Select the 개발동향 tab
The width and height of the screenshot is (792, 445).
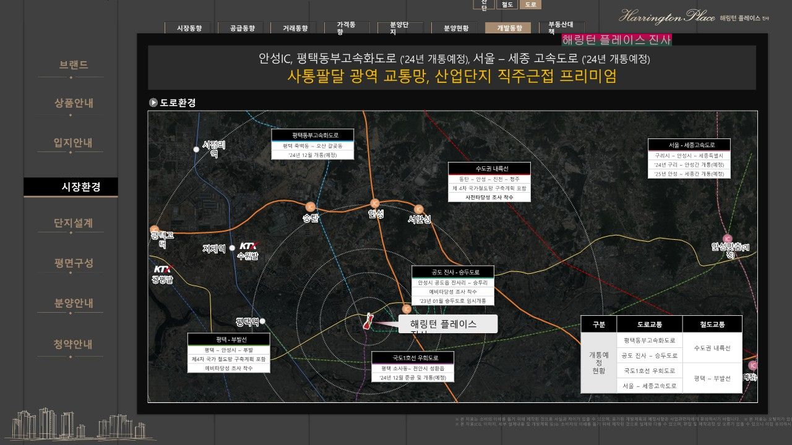click(508, 28)
